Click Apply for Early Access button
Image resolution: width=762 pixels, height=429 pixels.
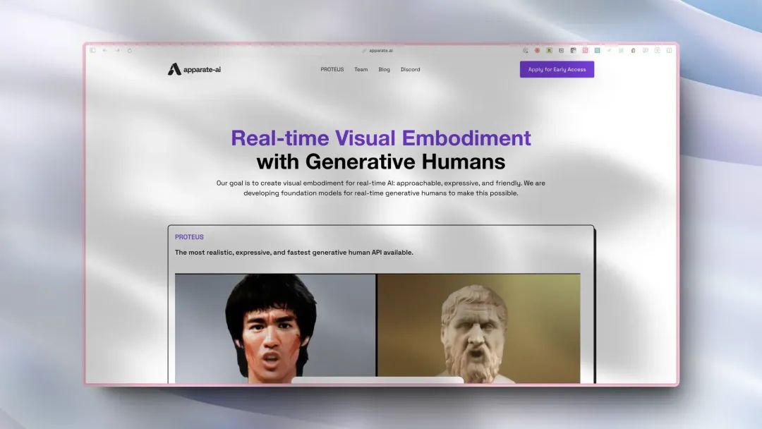557,69
